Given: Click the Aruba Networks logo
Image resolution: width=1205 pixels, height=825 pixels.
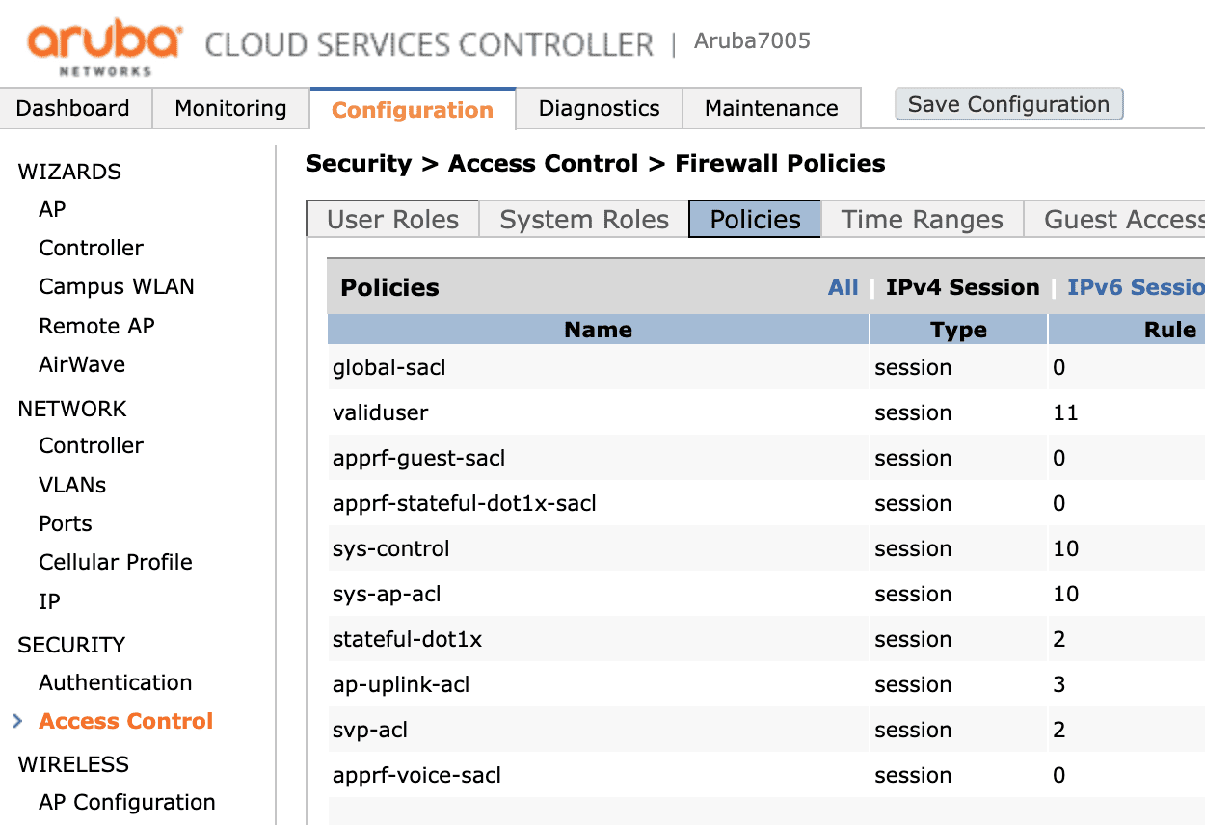Looking at the screenshot, I should point(104,46).
